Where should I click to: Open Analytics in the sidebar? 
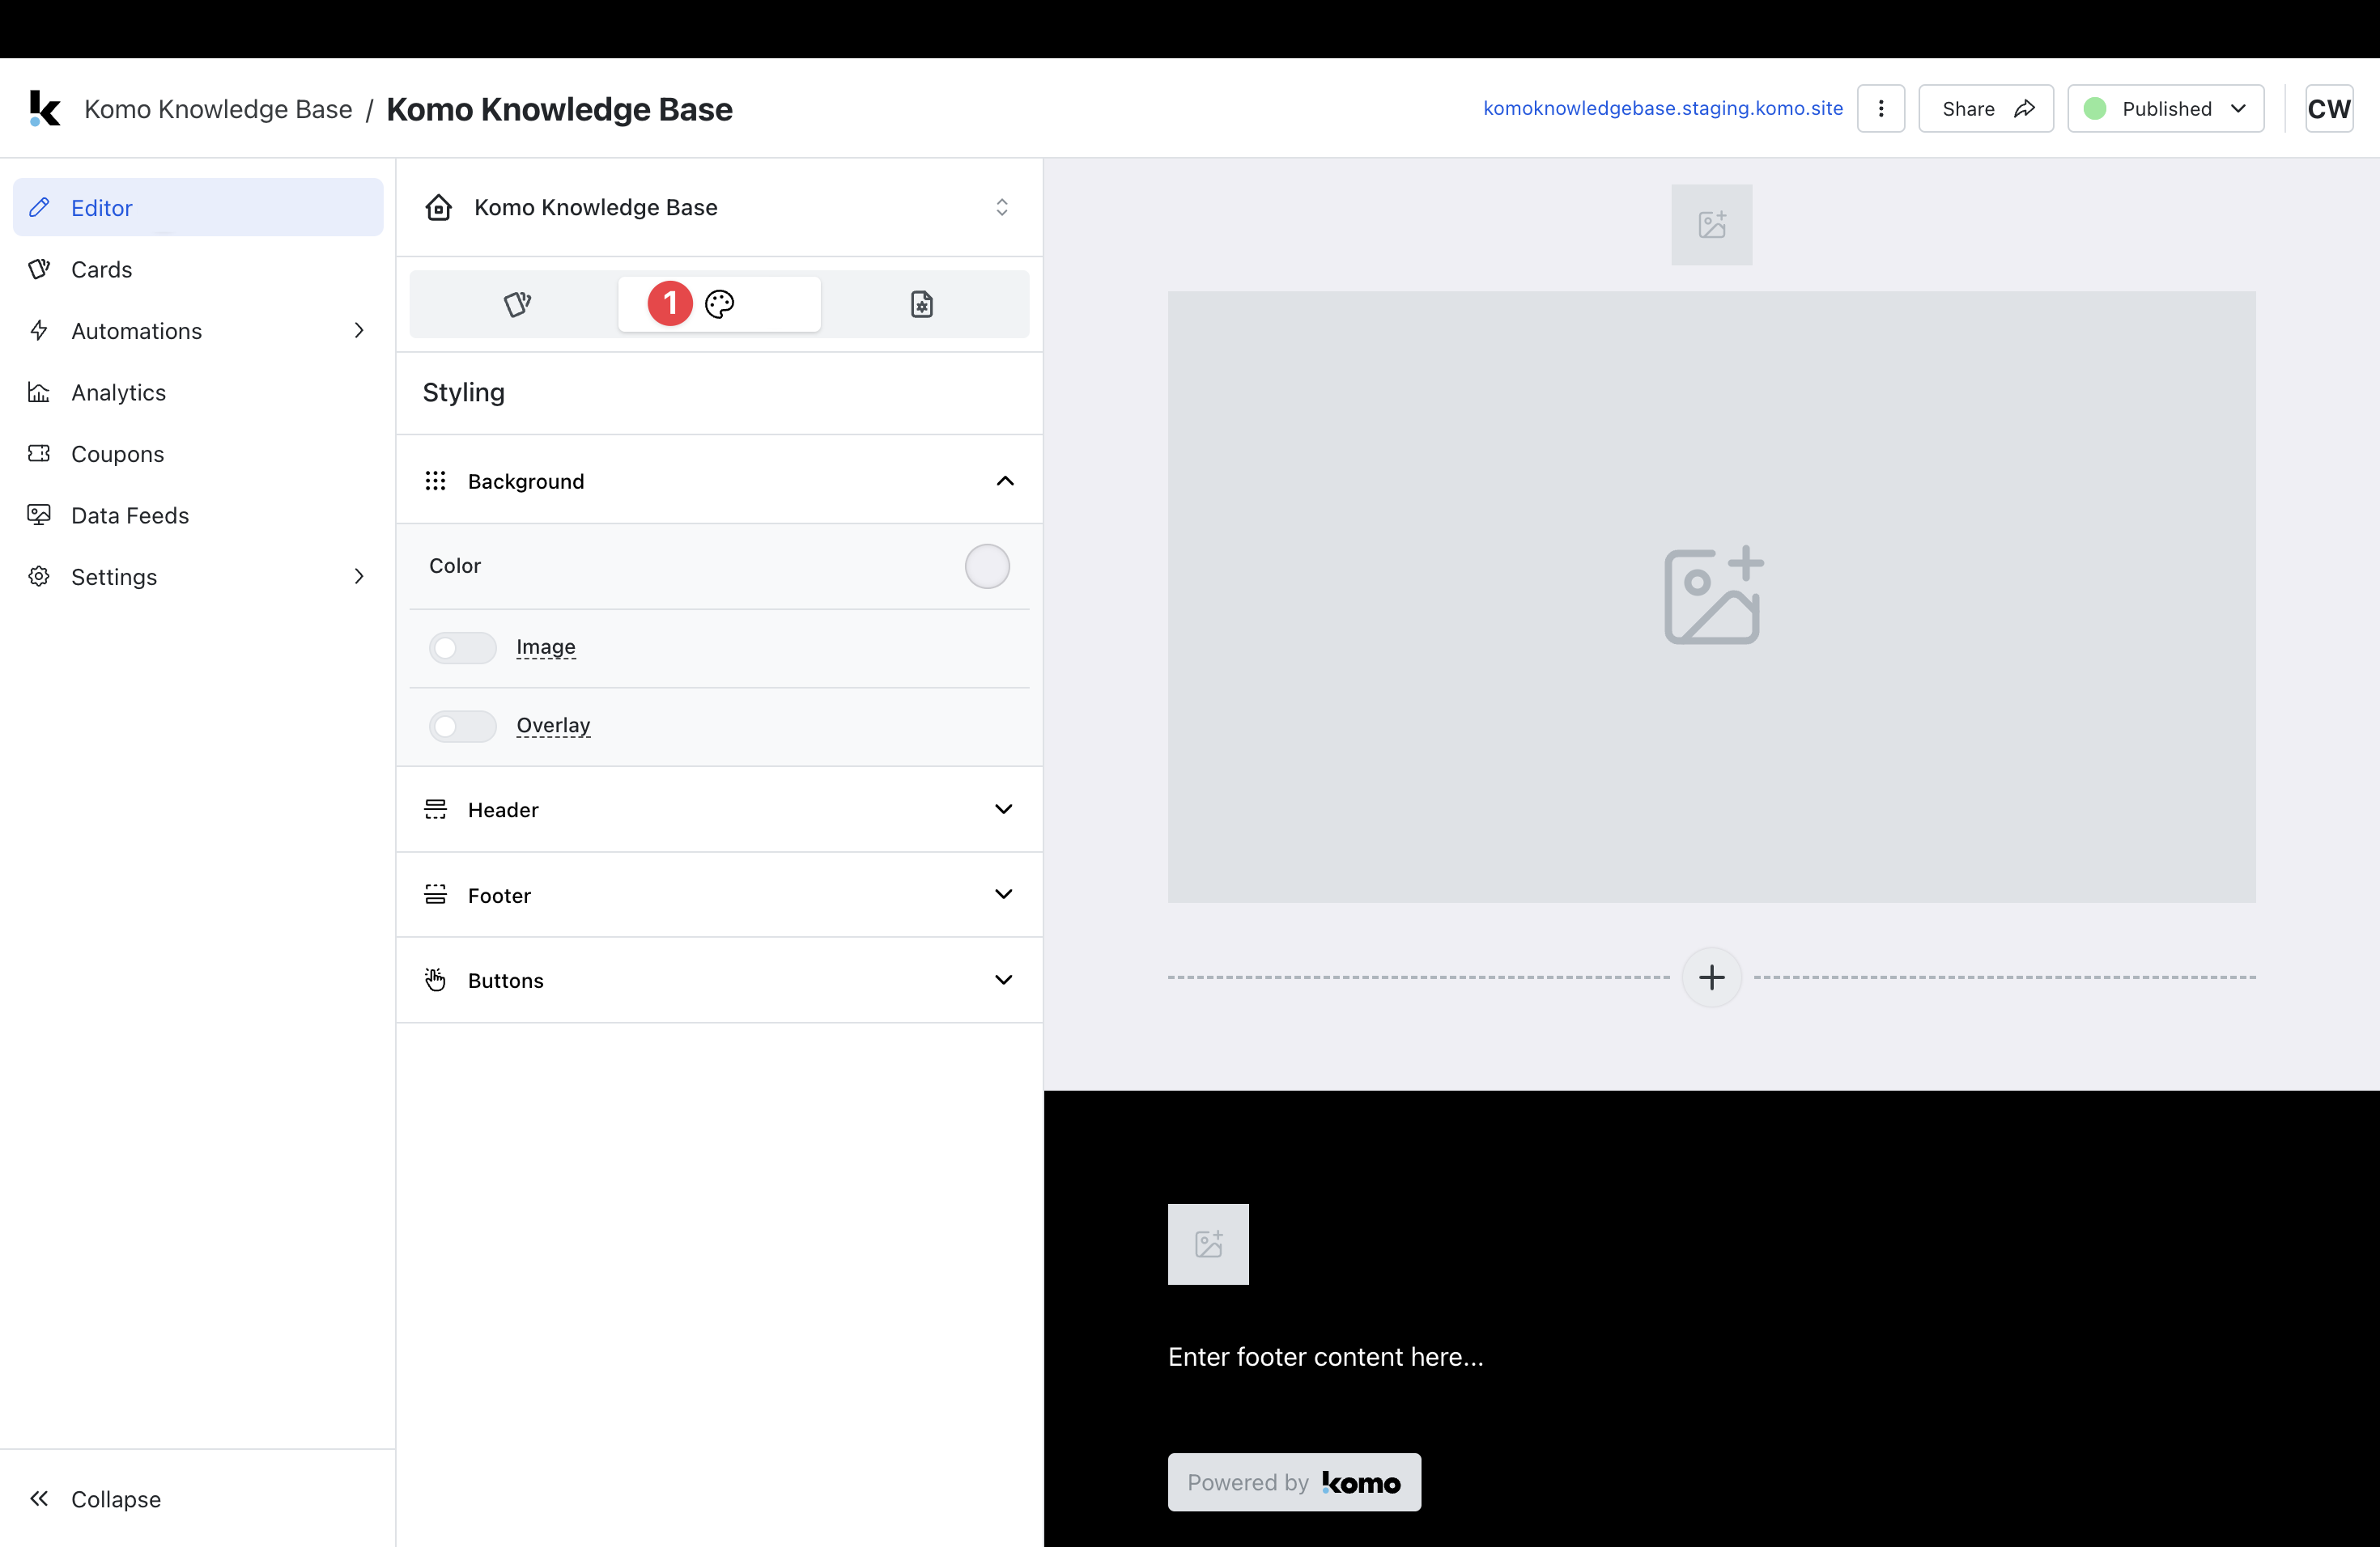(118, 392)
